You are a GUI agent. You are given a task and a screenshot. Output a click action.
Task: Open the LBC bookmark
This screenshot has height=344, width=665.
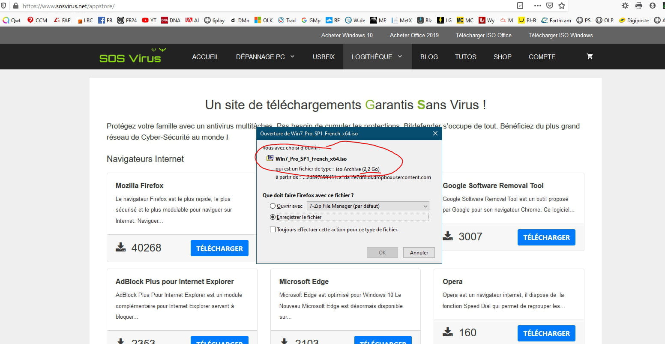click(x=85, y=20)
